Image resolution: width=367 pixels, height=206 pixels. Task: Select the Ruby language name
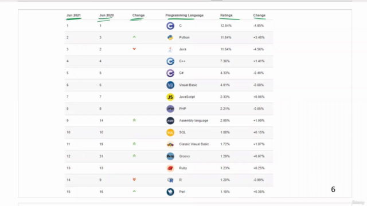point(183,168)
